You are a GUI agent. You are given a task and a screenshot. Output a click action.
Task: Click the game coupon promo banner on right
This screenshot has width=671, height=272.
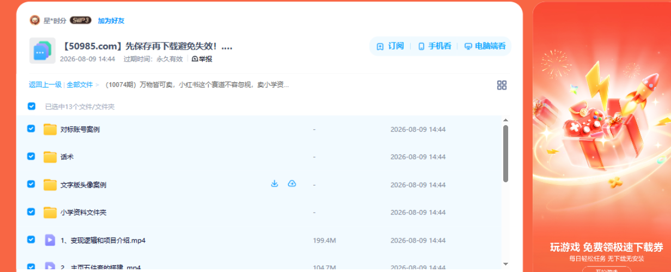[602, 137]
